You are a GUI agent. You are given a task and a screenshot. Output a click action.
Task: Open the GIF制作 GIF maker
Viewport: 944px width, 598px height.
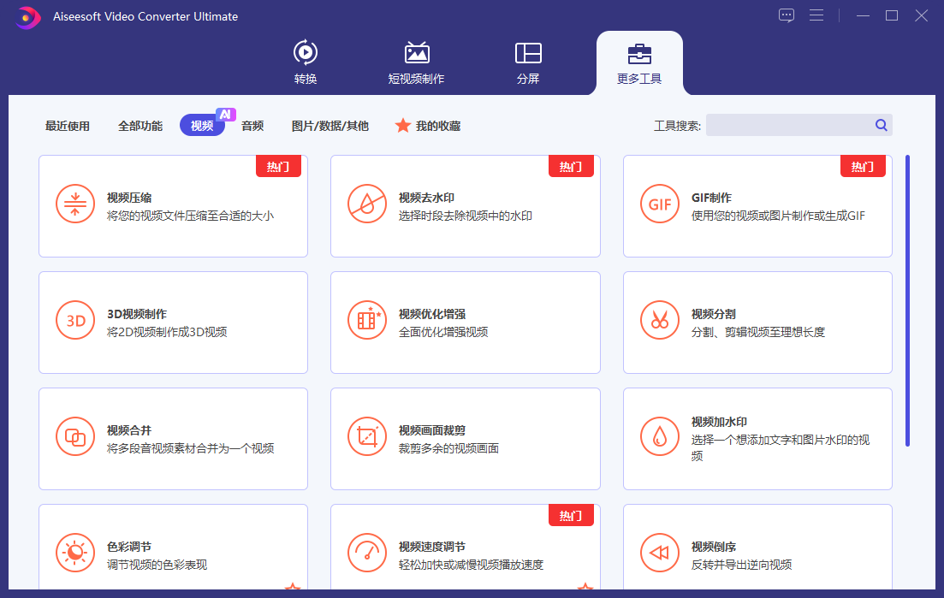(757, 205)
